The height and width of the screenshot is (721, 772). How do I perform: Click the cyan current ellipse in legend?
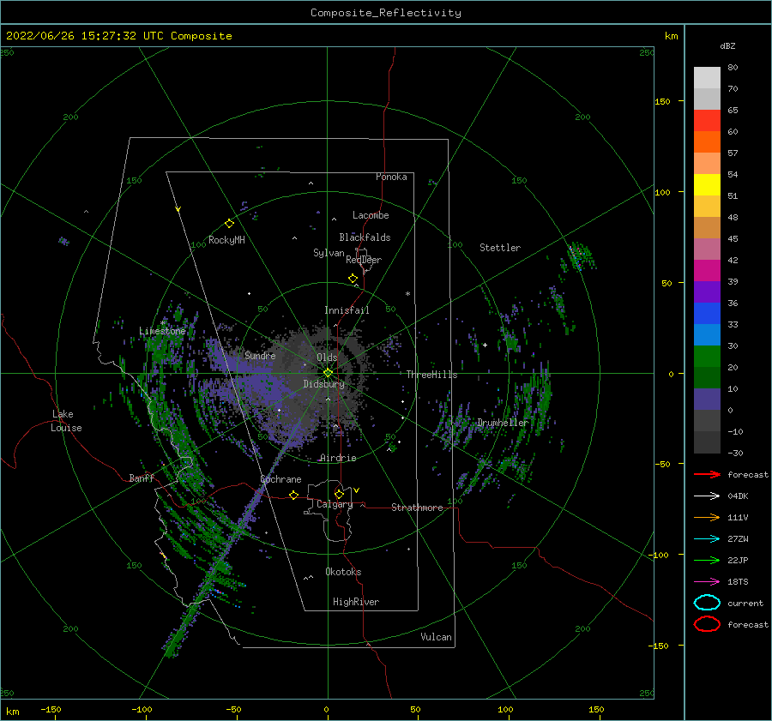[707, 603]
